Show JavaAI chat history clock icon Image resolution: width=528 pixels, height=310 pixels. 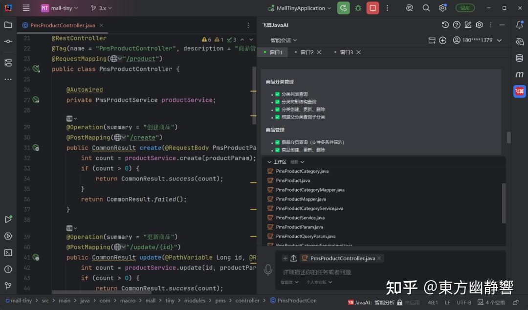tap(445, 24)
